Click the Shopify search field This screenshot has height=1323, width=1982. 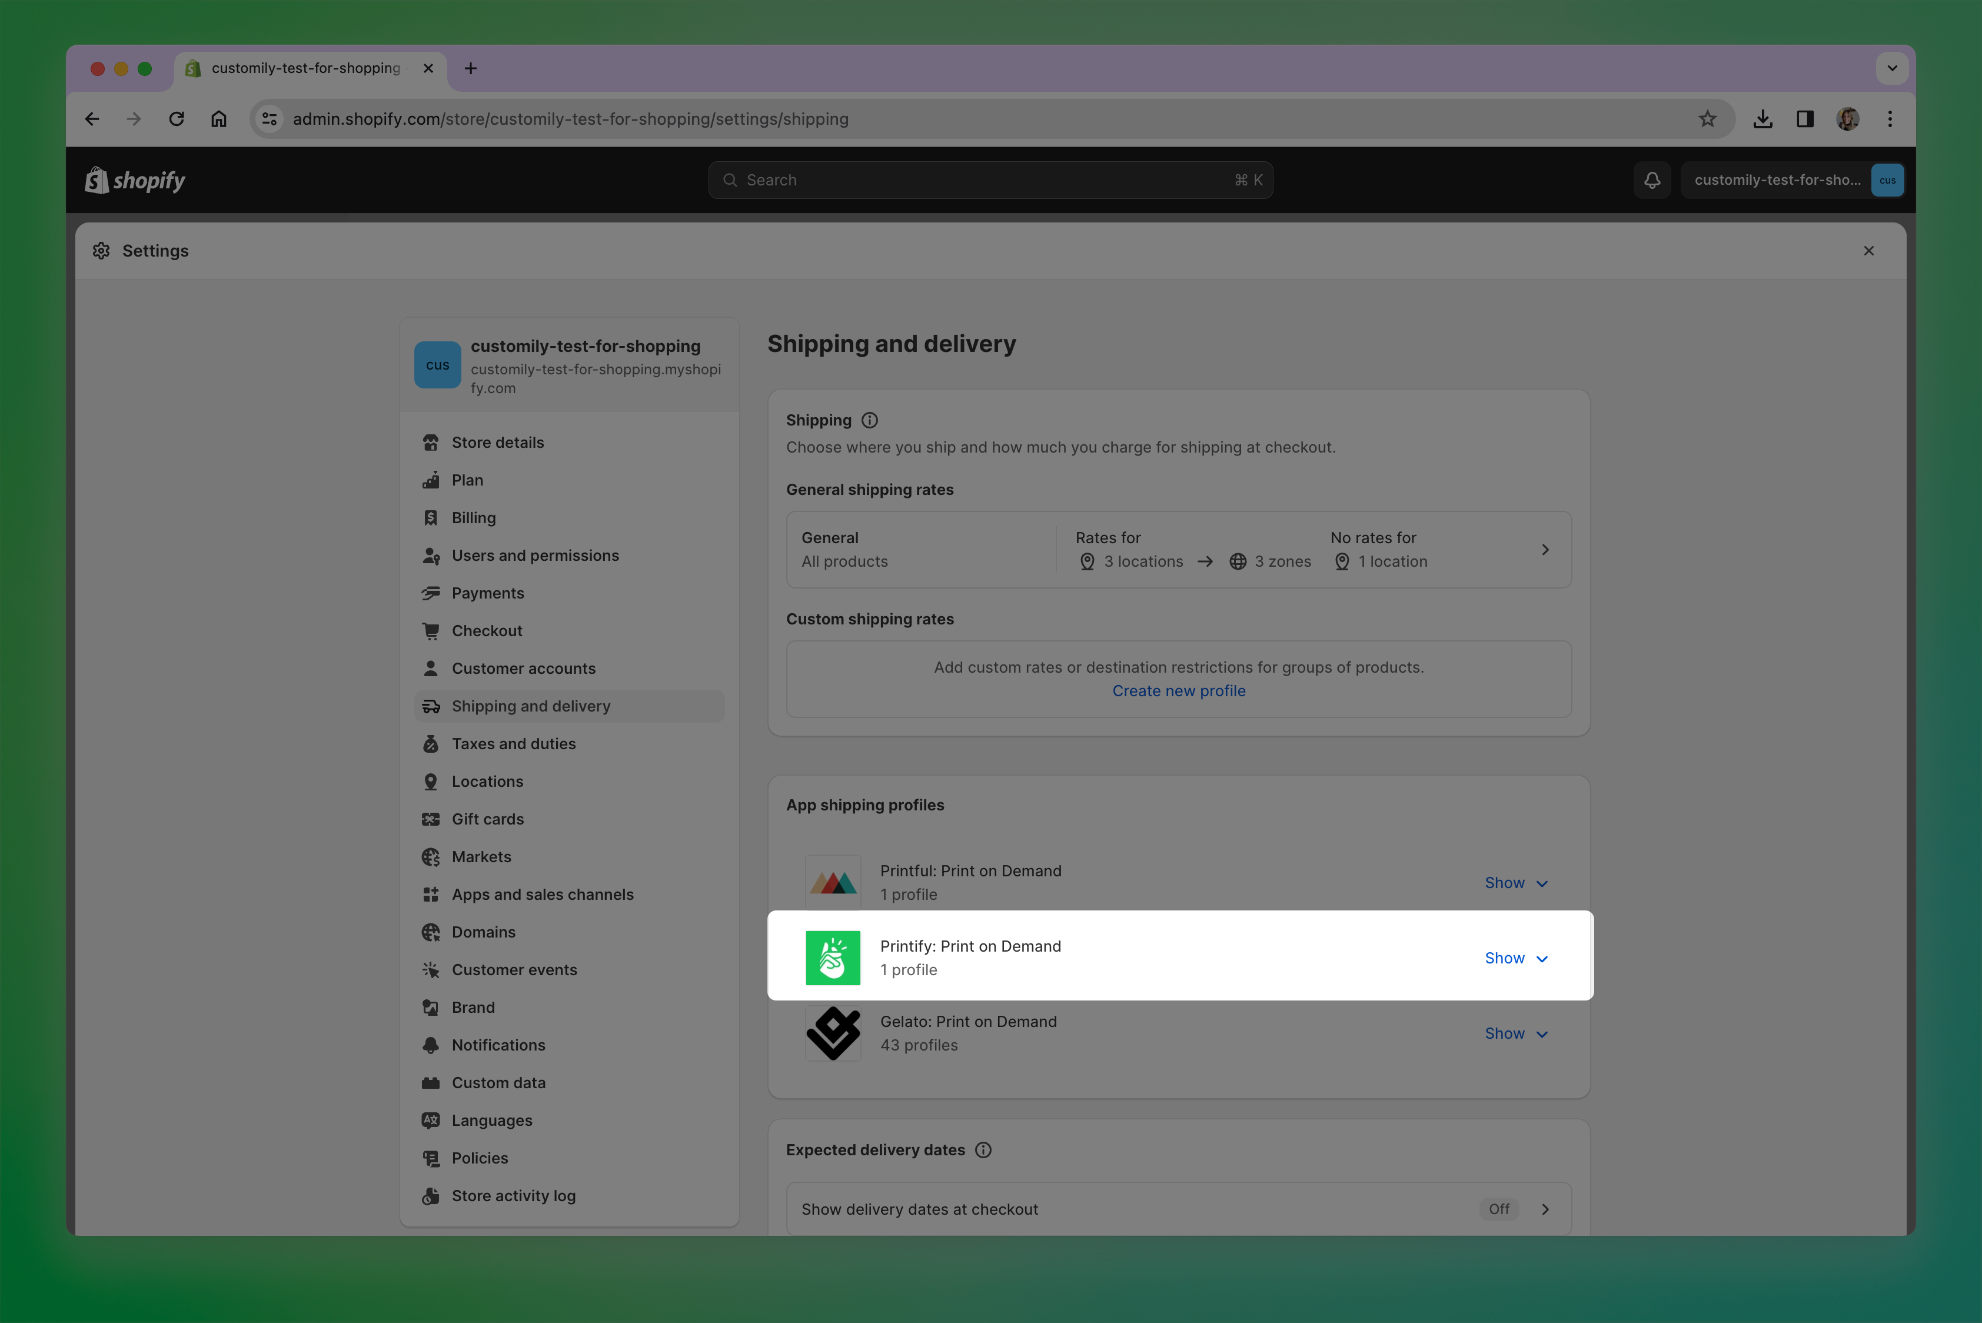(x=990, y=179)
